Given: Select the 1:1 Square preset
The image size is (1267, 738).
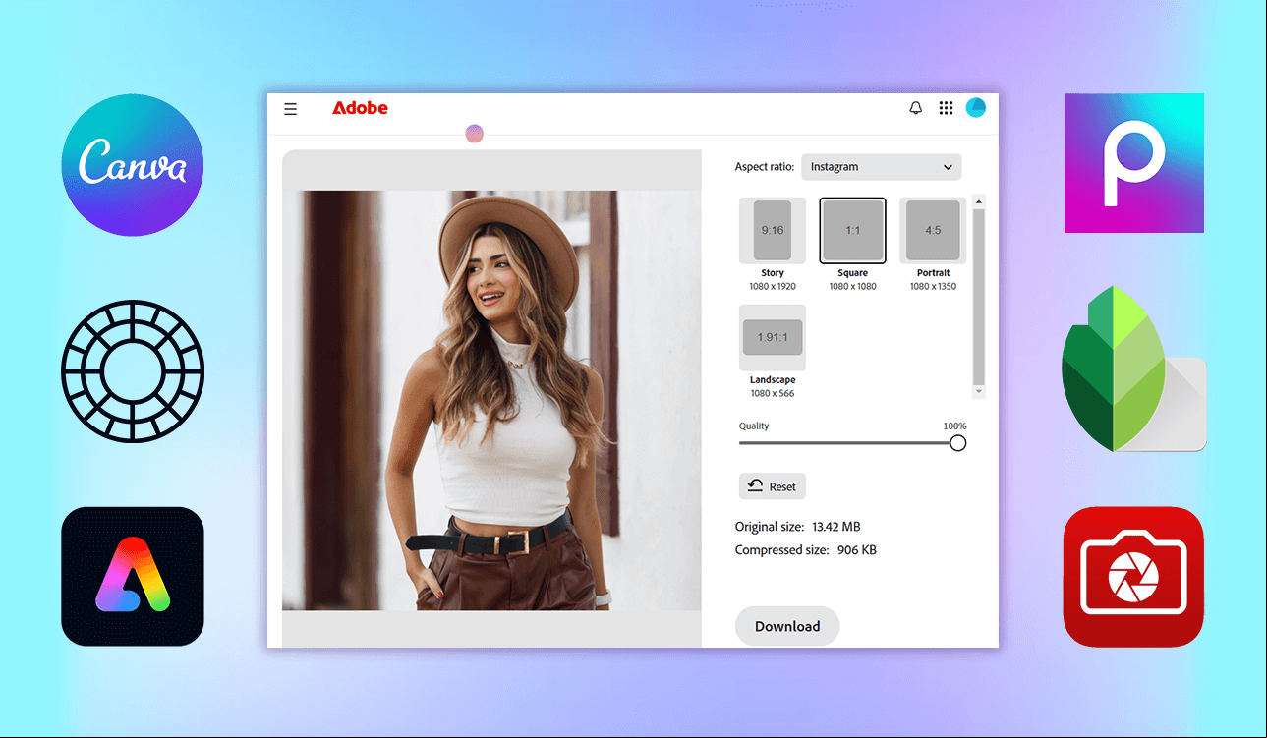Looking at the screenshot, I should coord(853,231).
